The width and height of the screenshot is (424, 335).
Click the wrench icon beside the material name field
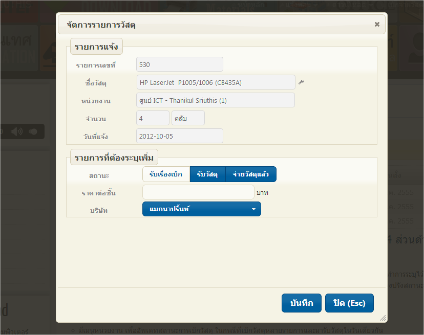(x=301, y=82)
